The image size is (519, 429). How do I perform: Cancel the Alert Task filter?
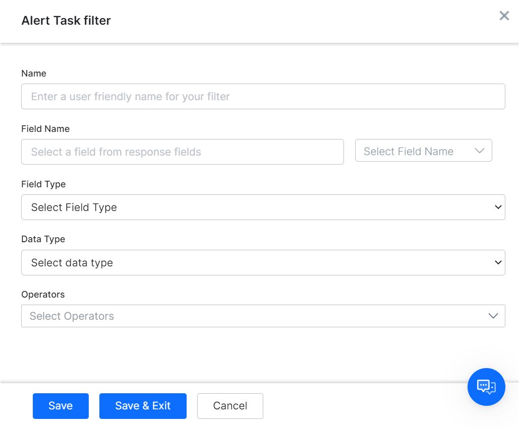pyautogui.click(x=230, y=406)
